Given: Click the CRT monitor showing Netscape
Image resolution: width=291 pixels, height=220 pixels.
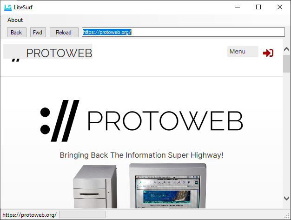Looking at the screenshot, I should click(x=168, y=186).
